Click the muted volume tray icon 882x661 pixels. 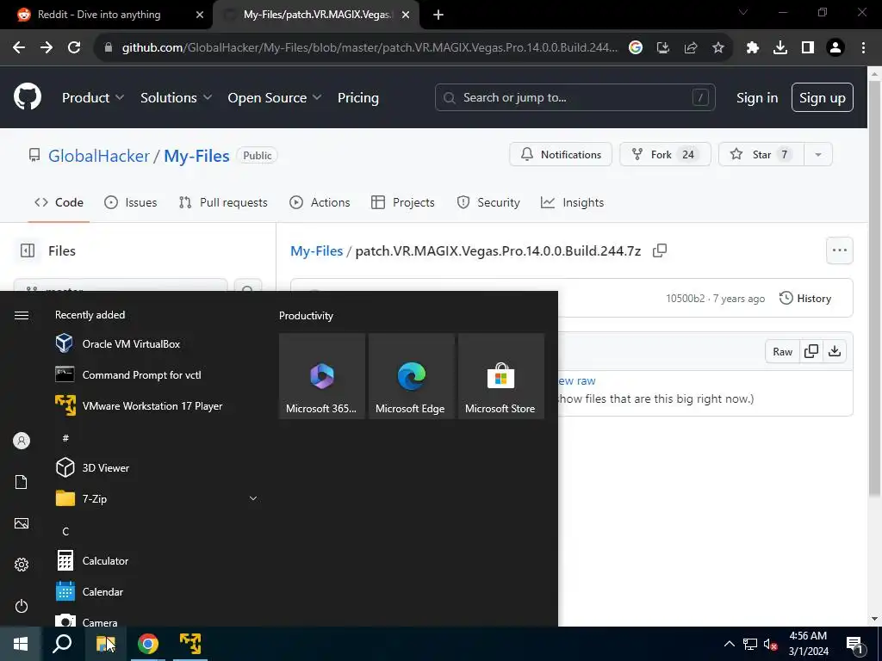pos(770,644)
